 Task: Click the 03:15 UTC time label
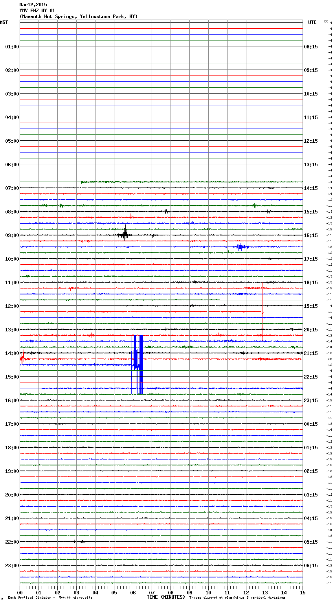click(x=311, y=495)
